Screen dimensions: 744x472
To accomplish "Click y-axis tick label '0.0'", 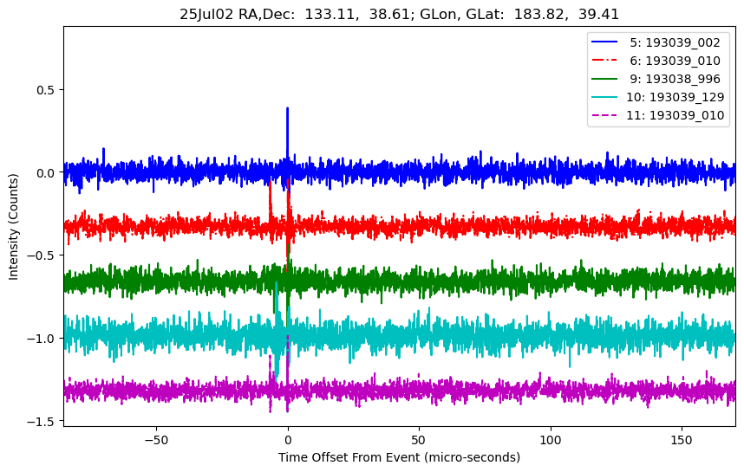I will (46, 172).
